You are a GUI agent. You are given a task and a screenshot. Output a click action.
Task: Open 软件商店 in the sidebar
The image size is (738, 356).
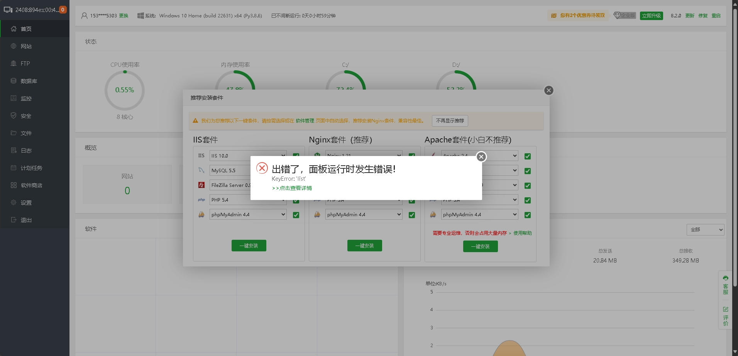[x=35, y=185]
